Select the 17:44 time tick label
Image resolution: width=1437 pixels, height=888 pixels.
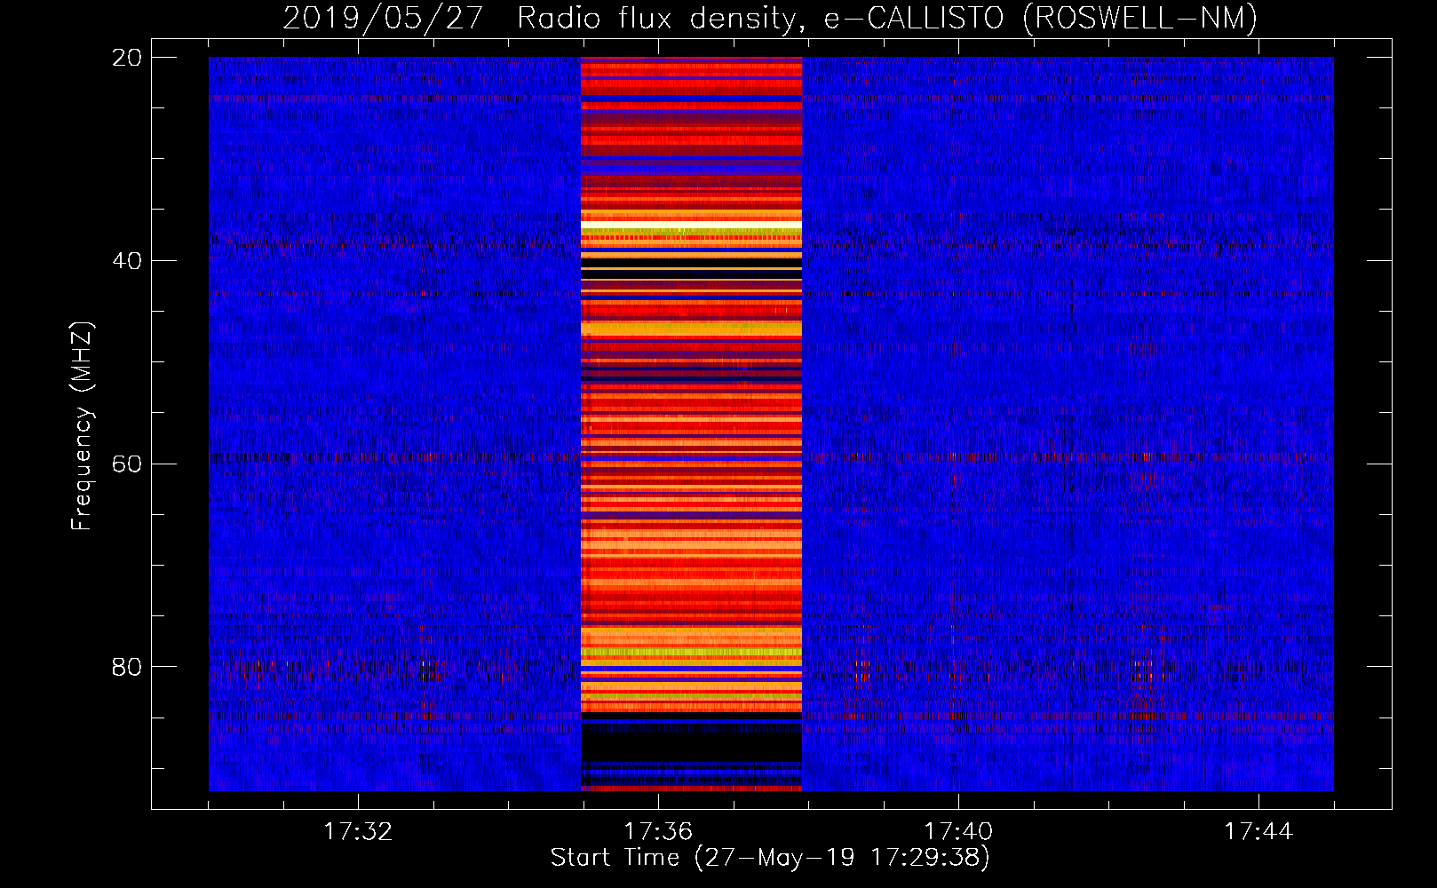1258,831
